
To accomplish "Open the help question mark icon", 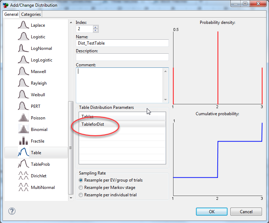I will coord(12,211).
